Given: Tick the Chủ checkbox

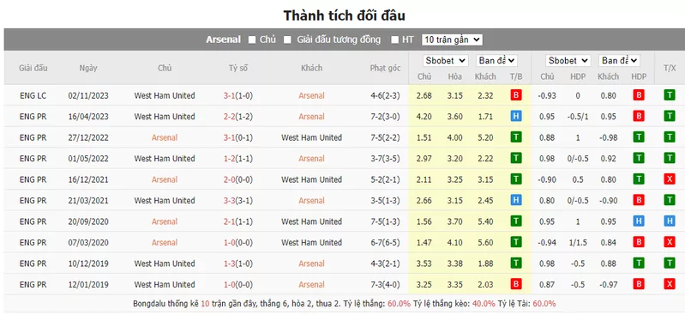Looking at the screenshot, I should tap(252, 39).
